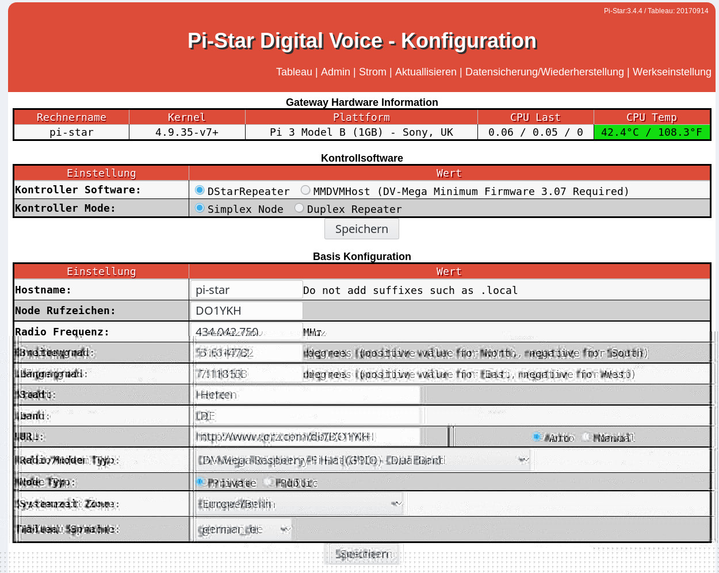
Task: Expand the Systemzeit Zone dropdown
Action: (300, 504)
